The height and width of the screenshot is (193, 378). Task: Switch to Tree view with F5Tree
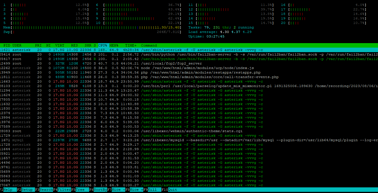[x=79, y=190]
